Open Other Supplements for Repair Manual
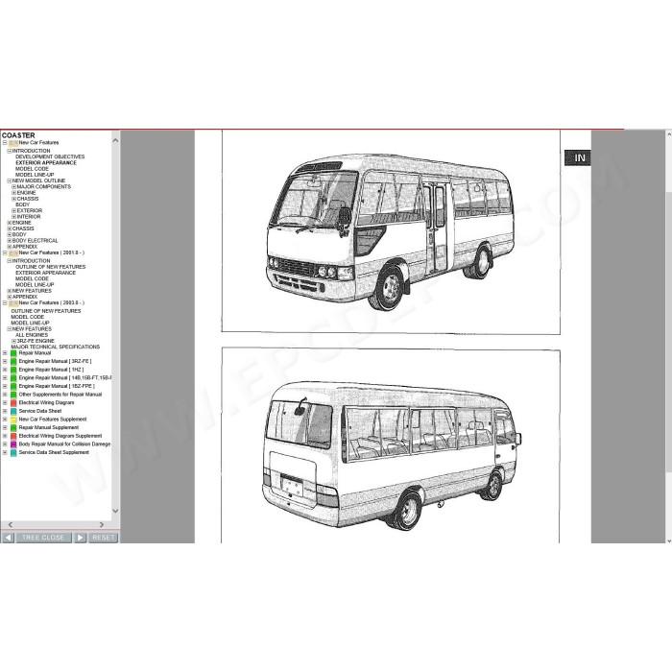The image size is (672, 672). click(60, 395)
